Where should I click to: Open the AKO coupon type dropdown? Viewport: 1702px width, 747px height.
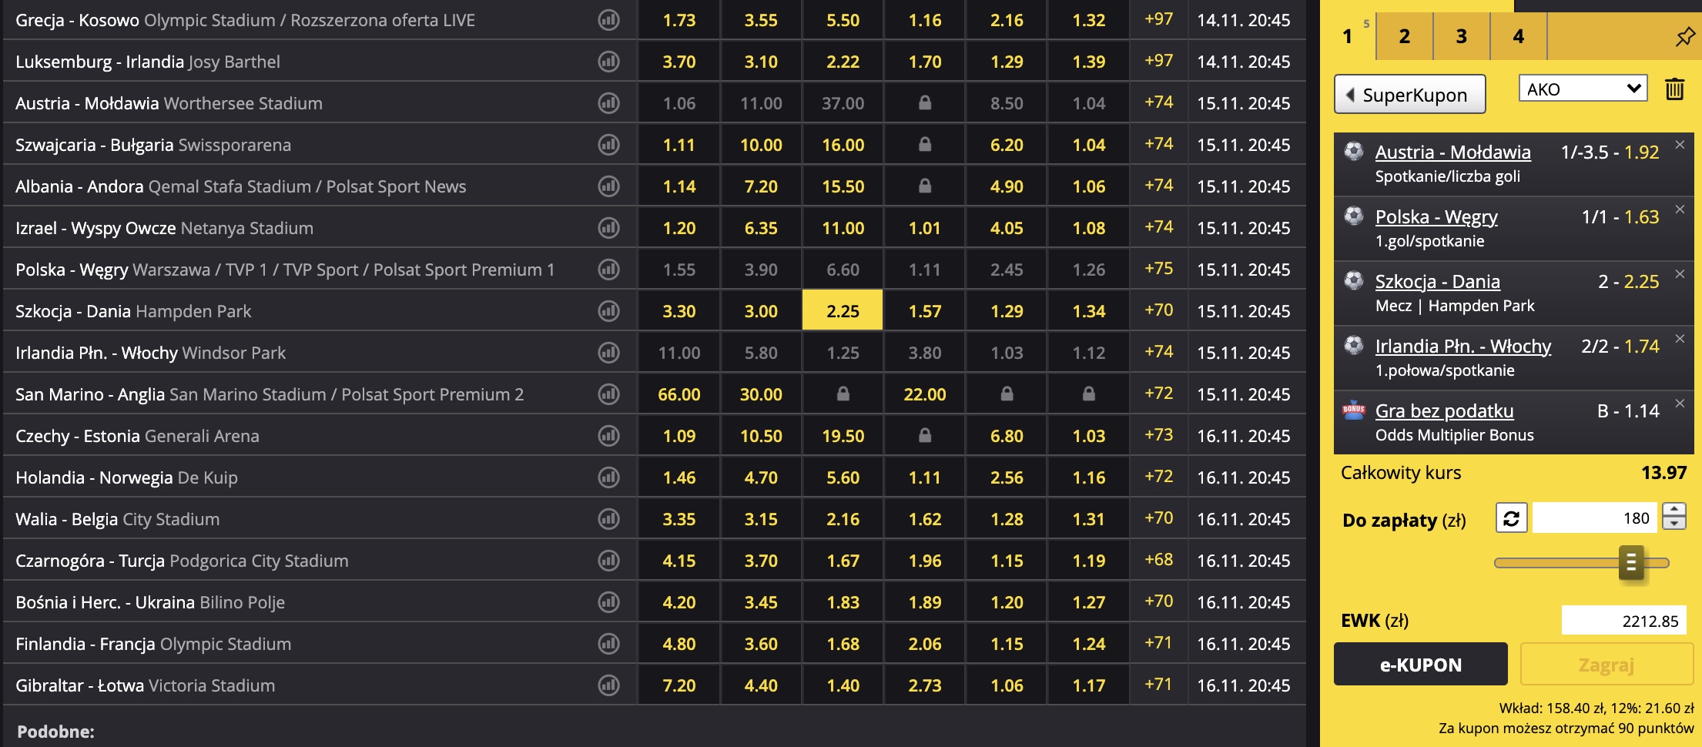pos(1583,89)
